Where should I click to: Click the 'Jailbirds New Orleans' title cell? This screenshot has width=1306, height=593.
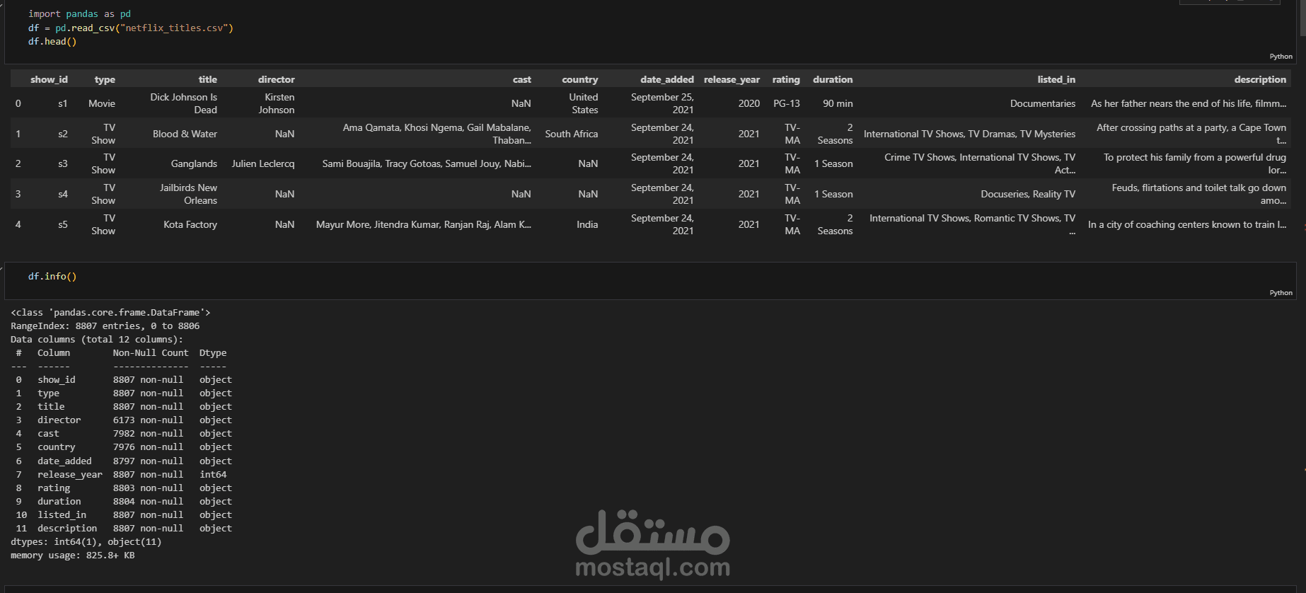188,195
